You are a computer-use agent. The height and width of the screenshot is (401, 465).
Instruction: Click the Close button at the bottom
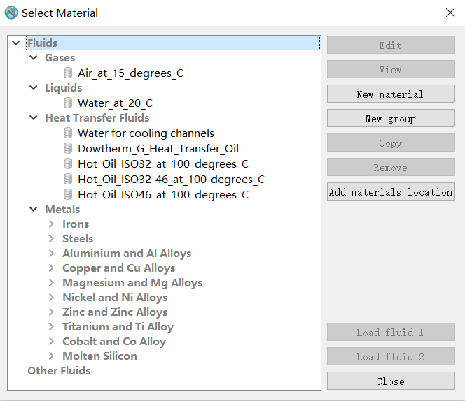390,381
